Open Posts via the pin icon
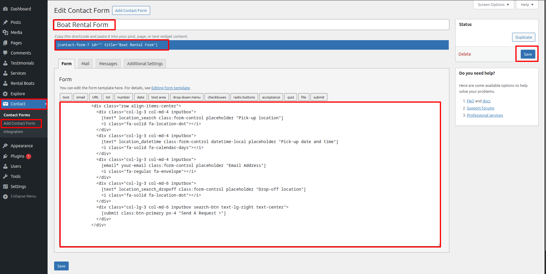This screenshot has height=274, width=546. (x=5, y=22)
